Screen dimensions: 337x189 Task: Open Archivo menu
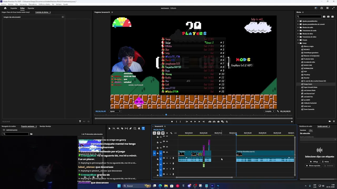pos(3,4)
